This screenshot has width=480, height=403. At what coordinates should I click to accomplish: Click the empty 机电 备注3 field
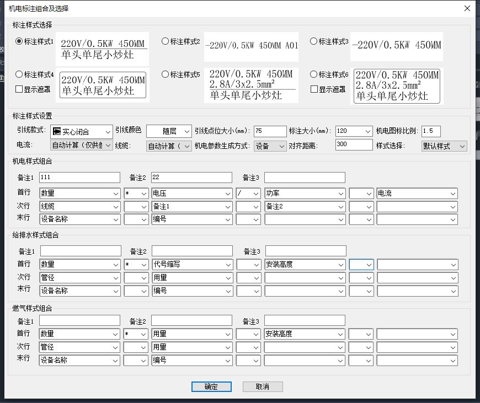[305, 177]
